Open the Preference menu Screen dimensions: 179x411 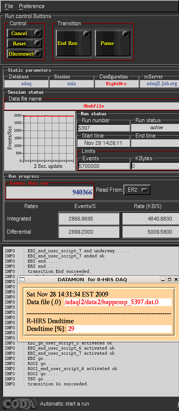pyautogui.click(x=32, y=6)
